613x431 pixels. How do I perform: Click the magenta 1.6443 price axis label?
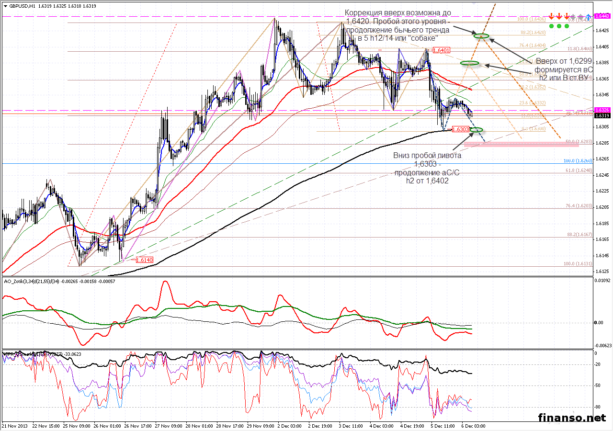coord(602,16)
